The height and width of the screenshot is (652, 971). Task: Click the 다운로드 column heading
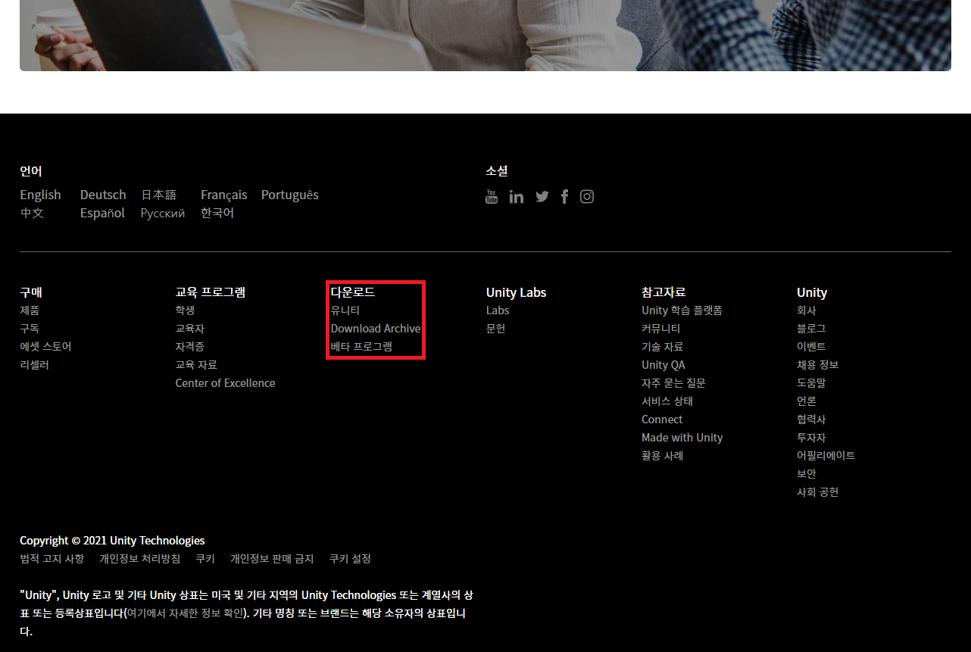[353, 292]
